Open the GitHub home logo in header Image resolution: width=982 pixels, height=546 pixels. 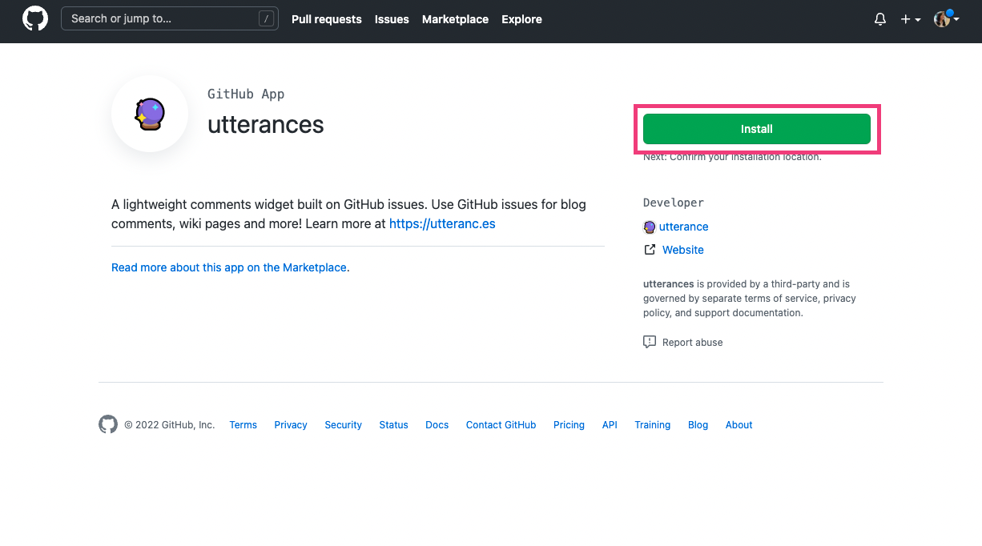(x=35, y=18)
